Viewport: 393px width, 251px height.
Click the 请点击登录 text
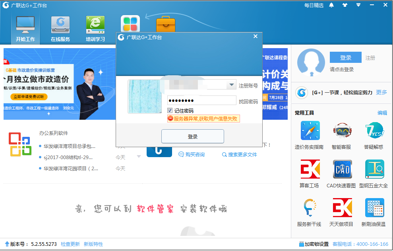coord(342,70)
